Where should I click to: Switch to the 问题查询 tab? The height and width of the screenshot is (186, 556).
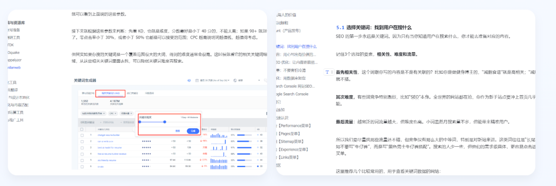click(x=149, y=93)
